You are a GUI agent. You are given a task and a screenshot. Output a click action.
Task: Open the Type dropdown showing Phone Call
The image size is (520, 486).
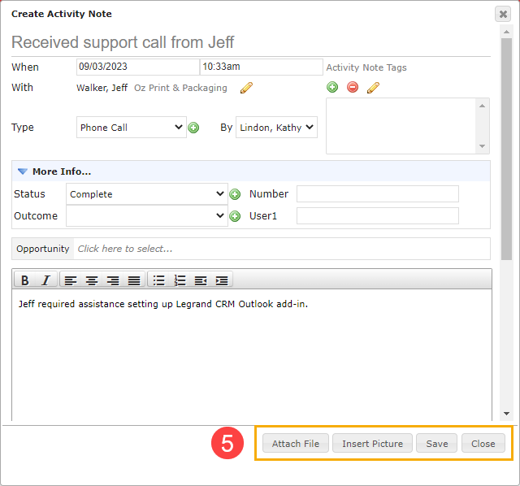click(x=132, y=127)
